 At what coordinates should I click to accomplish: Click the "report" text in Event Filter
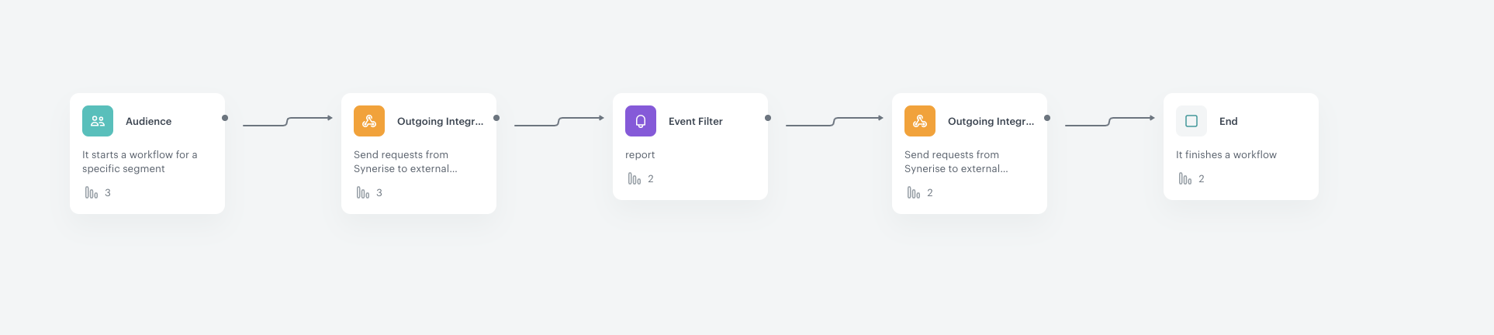click(x=640, y=154)
